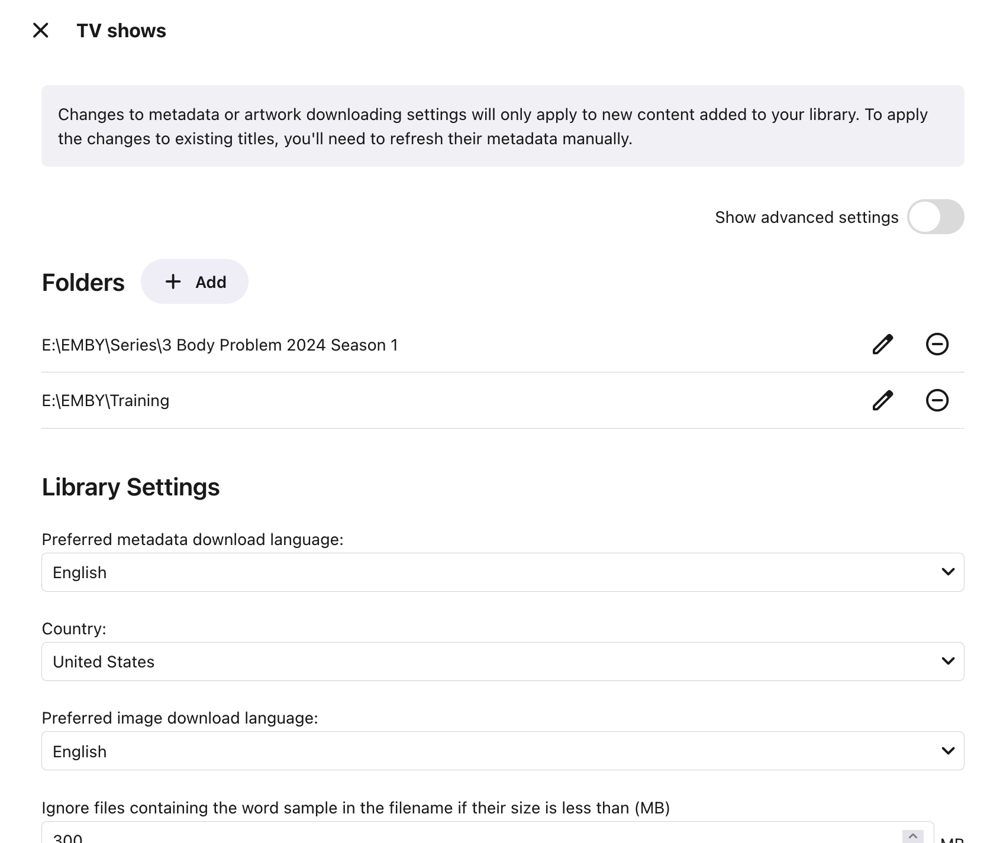Edit the 3 Body Problem folder path

coord(882,345)
